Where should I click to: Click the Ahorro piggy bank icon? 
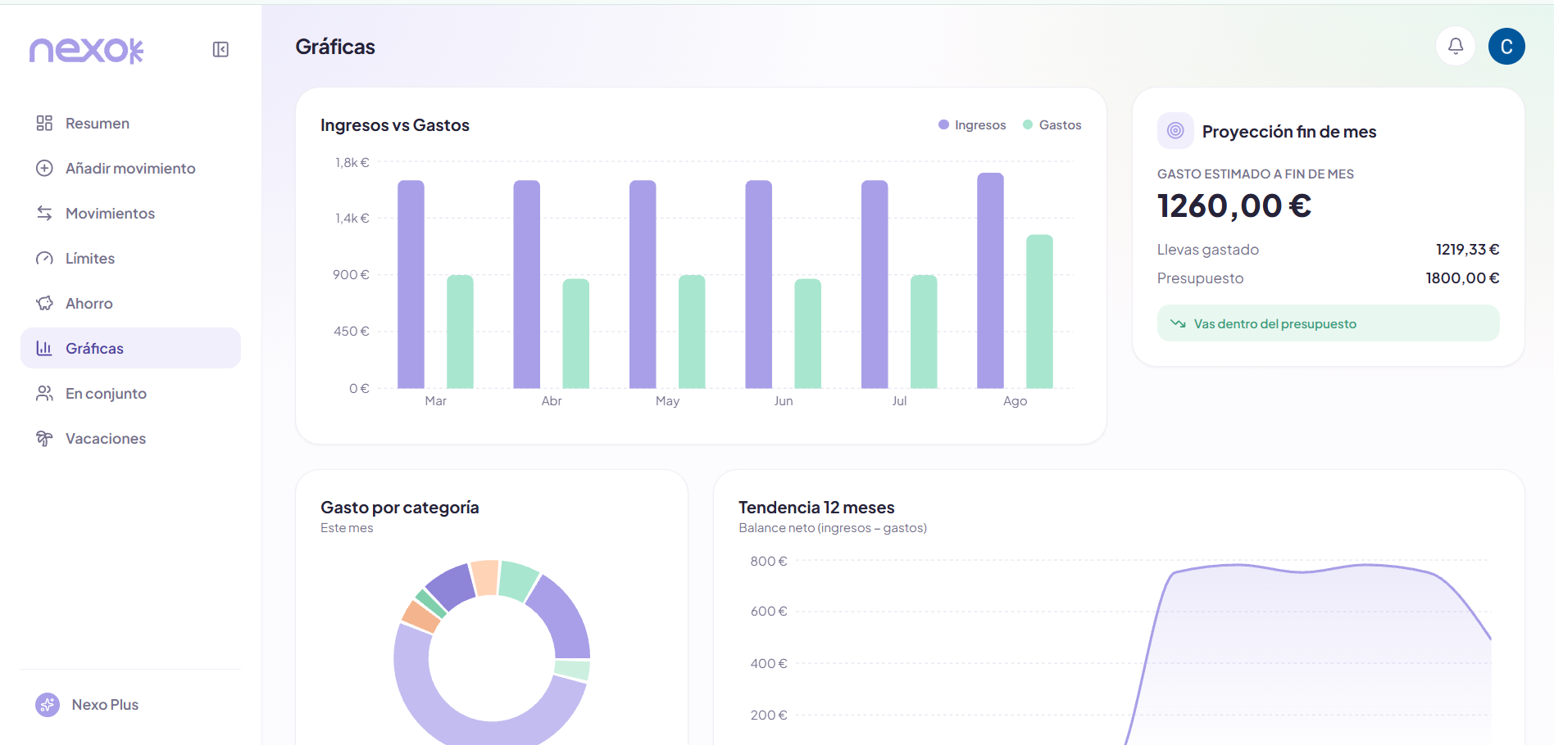pyautogui.click(x=44, y=304)
